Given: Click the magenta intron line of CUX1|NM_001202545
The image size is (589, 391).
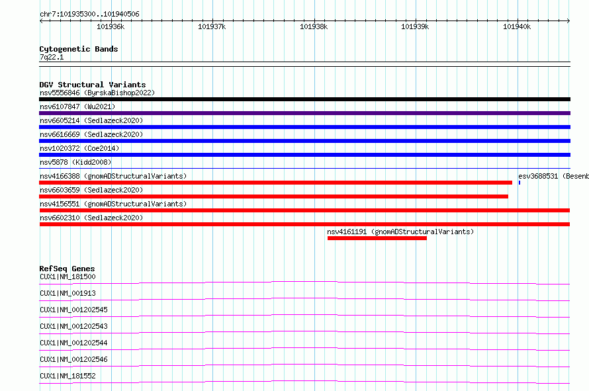Looking at the screenshot, I should point(304,316).
